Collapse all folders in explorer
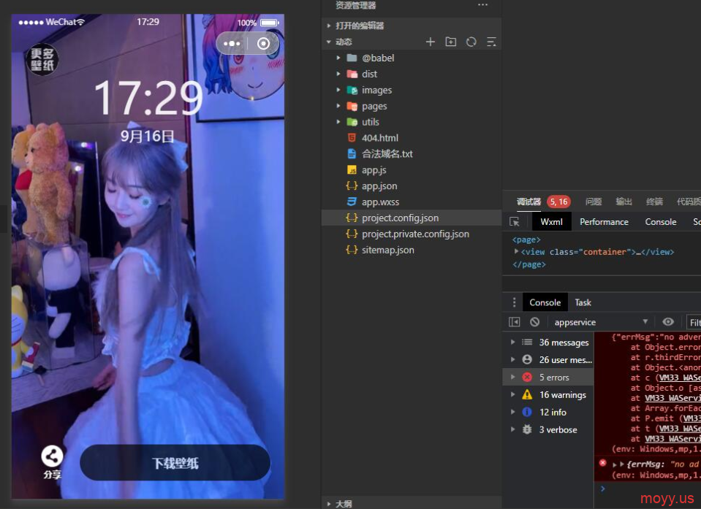 (x=491, y=42)
